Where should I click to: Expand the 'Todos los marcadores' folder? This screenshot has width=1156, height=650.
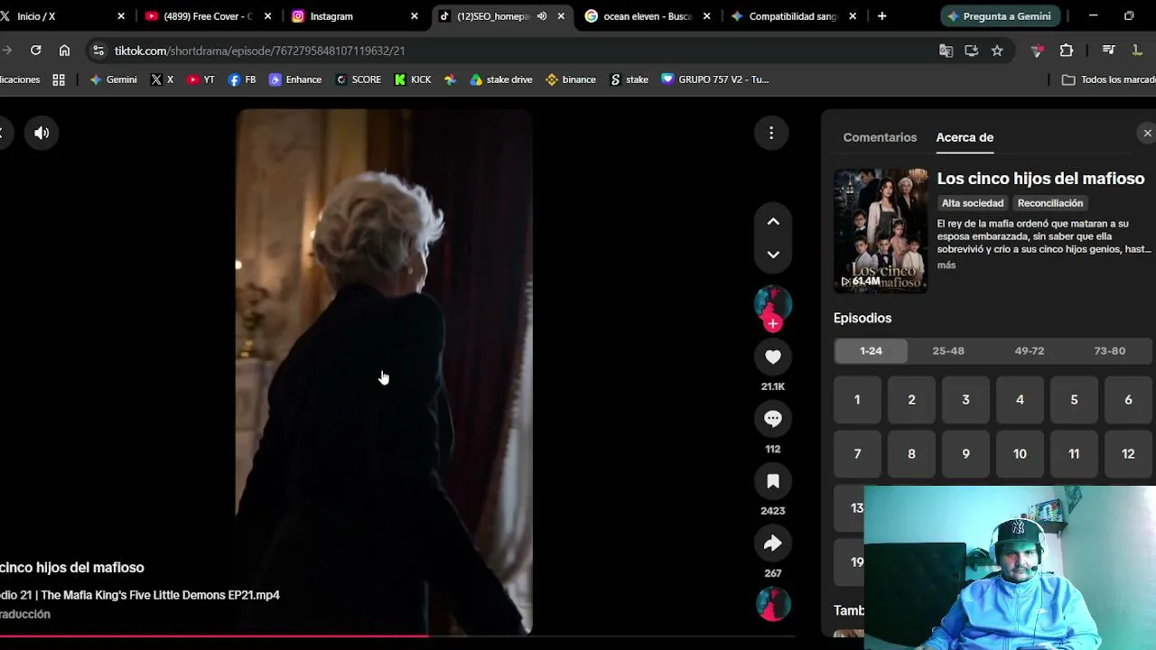[x=1108, y=79]
